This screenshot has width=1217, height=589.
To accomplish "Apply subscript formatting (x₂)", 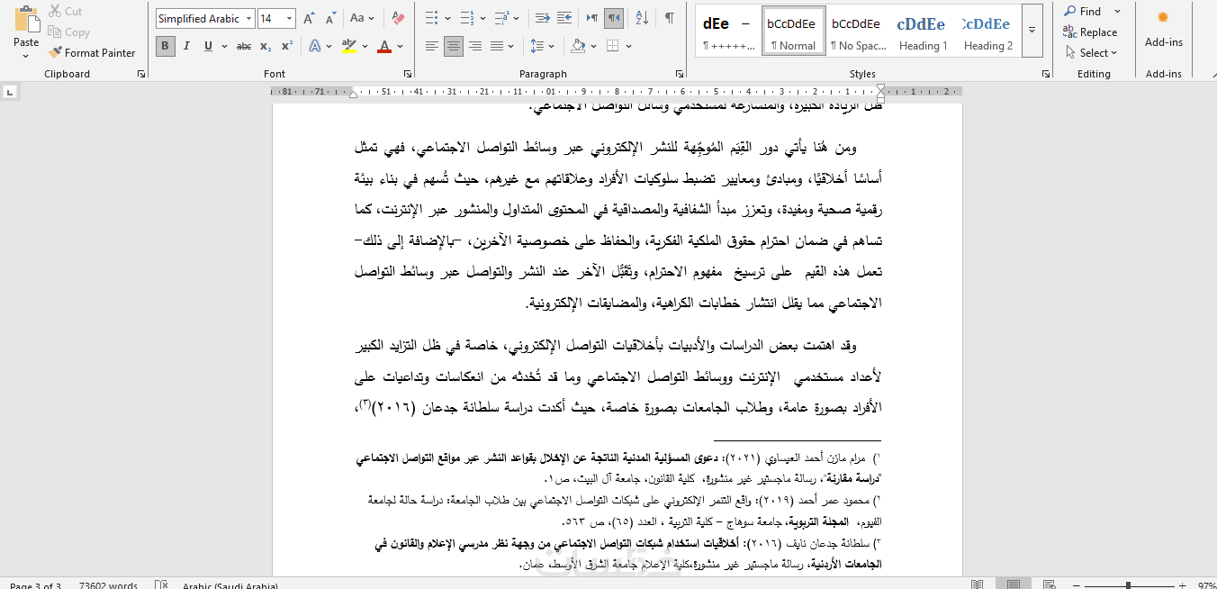I will click(266, 46).
